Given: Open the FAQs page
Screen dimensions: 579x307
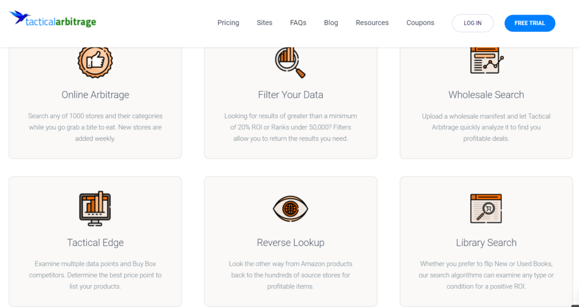Looking at the screenshot, I should [298, 23].
